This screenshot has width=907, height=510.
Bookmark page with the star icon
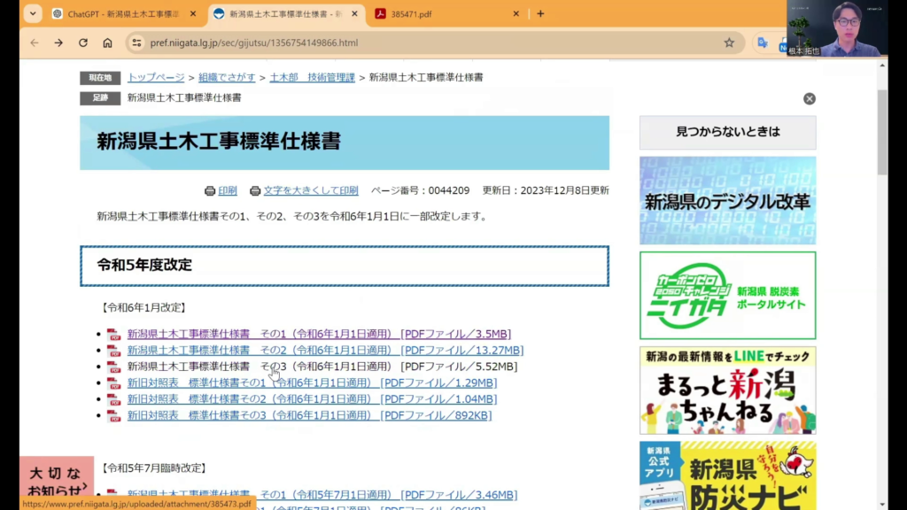pos(729,42)
